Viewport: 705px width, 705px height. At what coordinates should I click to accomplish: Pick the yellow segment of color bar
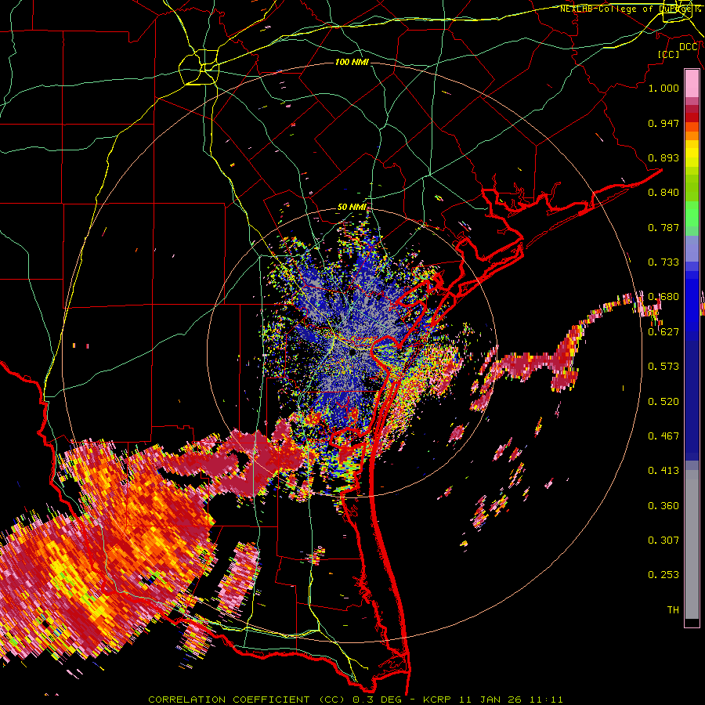pos(692,154)
